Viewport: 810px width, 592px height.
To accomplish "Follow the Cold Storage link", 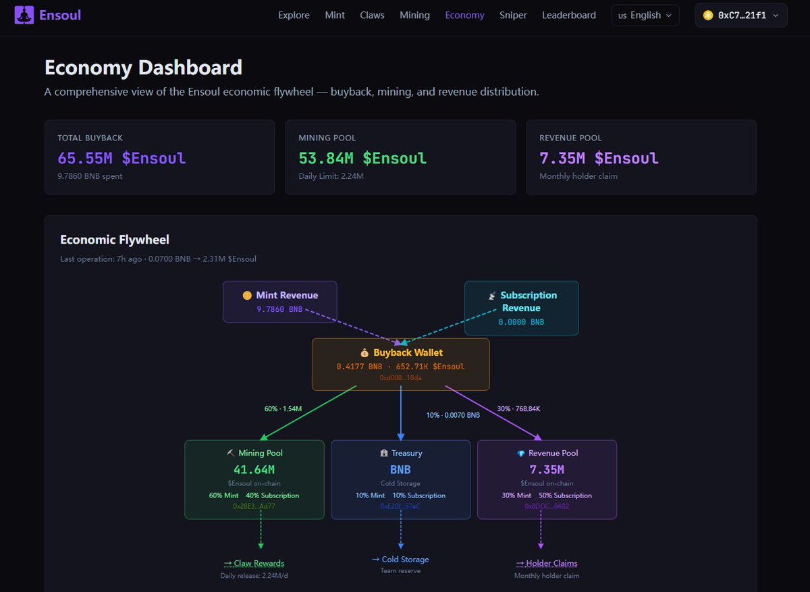I will point(400,559).
